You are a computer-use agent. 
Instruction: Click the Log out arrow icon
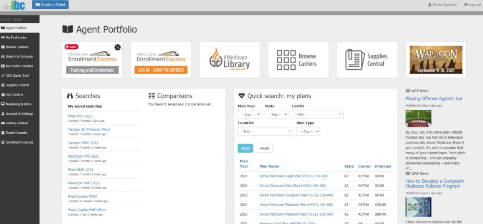tap(466, 5)
